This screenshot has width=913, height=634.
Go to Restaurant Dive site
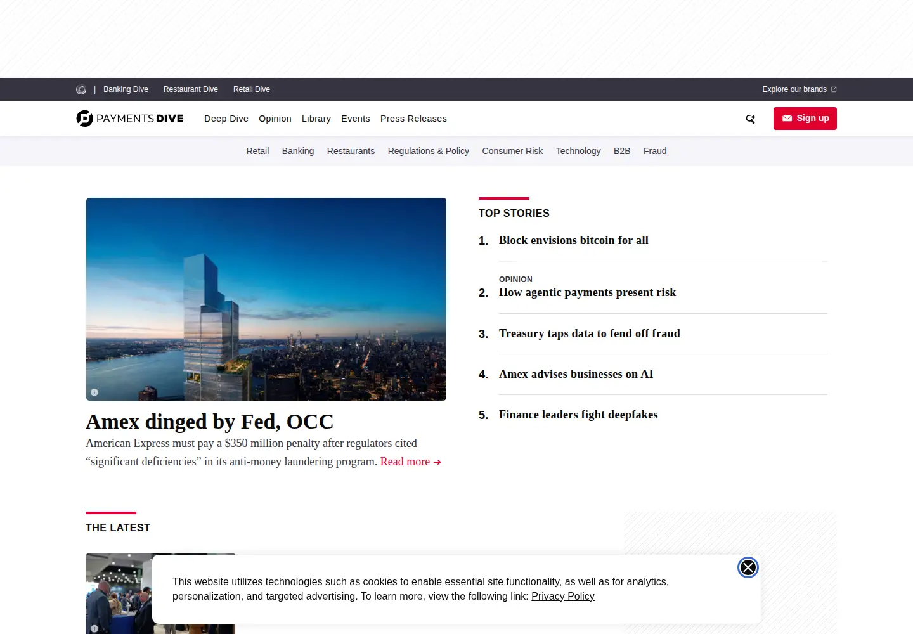pos(191,89)
